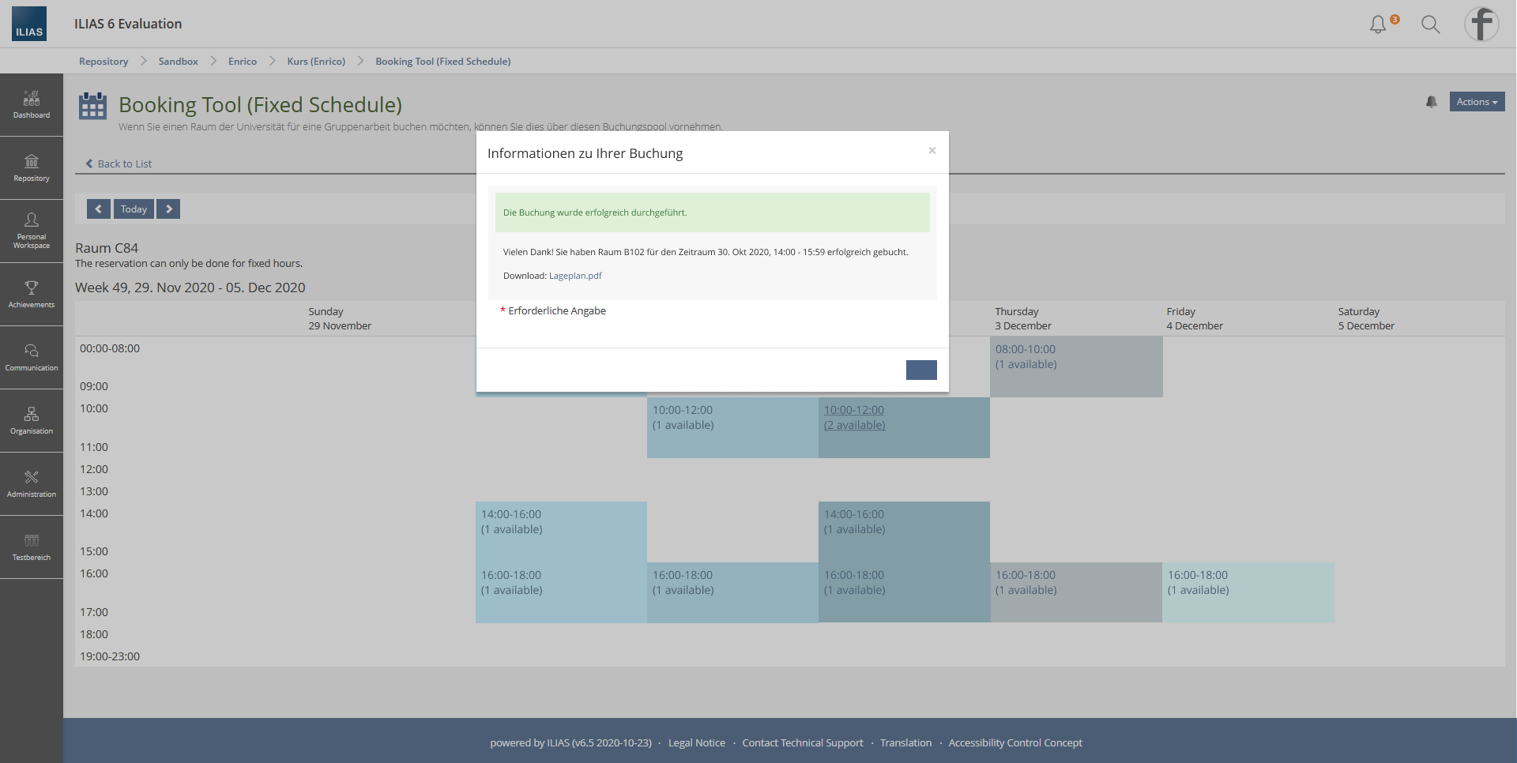This screenshot has height=763, width=1517.
Task: Go to next week arrow
Action: tap(168, 209)
